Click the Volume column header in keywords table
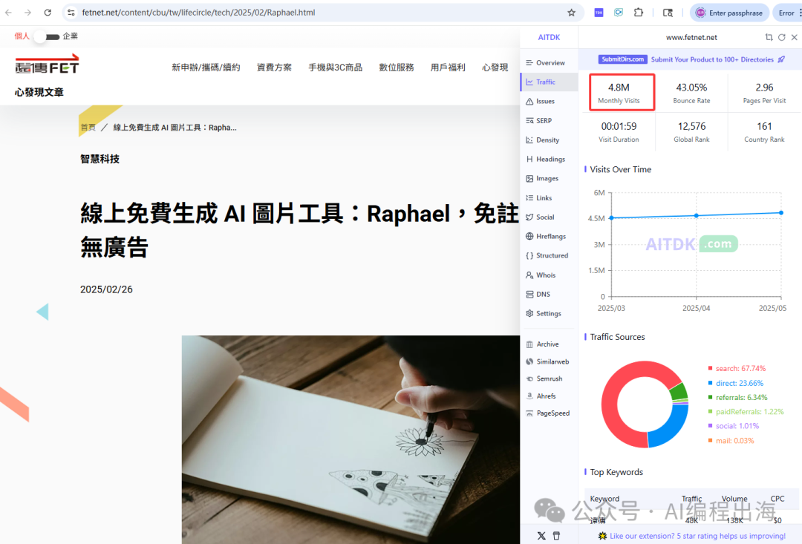Viewport: 802px width, 544px height. (x=734, y=499)
